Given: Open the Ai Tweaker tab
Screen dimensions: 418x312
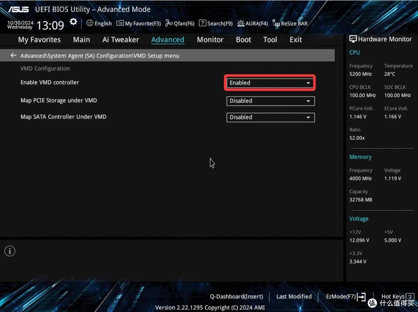Looking at the screenshot, I should (x=121, y=40).
